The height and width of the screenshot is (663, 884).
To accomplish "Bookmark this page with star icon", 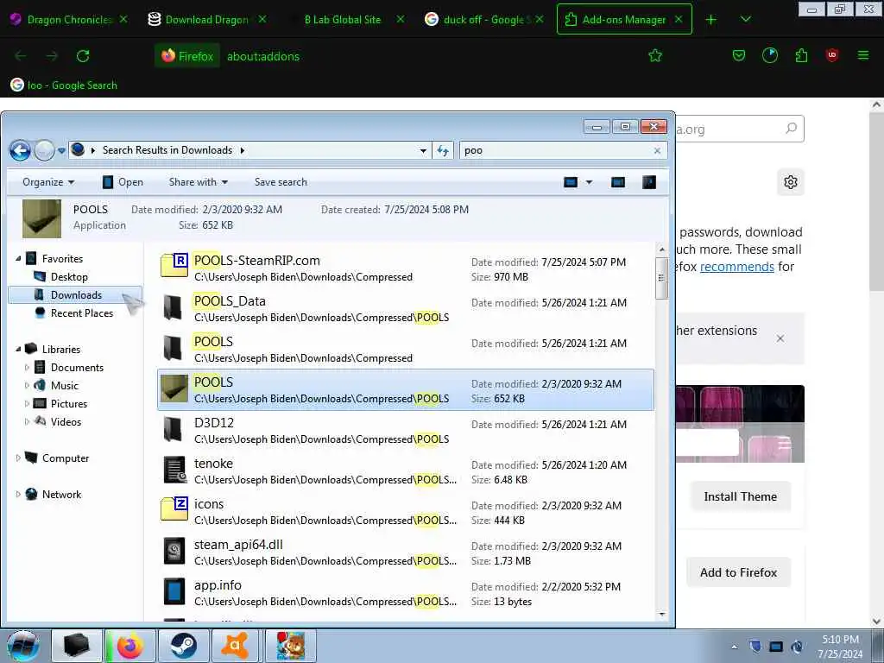I will 655,56.
